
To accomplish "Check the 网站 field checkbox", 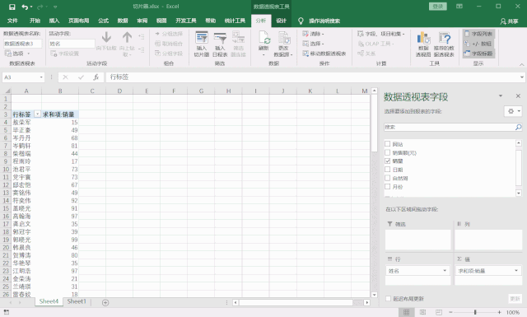I will [x=388, y=144].
